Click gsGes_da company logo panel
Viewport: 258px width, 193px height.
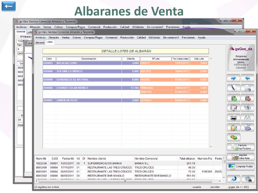(241, 58)
